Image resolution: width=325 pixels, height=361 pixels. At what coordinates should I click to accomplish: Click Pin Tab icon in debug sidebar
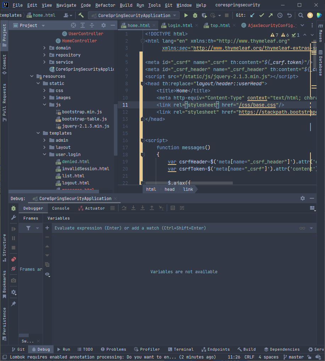point(13,304)
